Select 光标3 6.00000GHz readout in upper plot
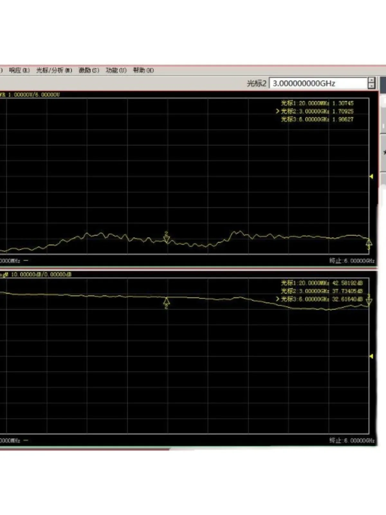 317,119
